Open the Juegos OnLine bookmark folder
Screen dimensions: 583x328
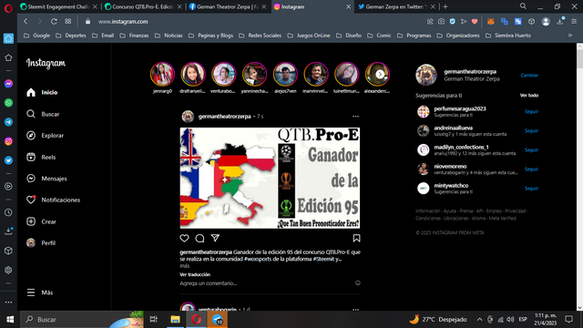pyautogui.click(x=309, y=36)
